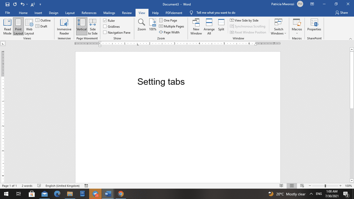This screenshot has width=354, height=199.
Task: Select the Web Layout view
Action: pos(29,26)
